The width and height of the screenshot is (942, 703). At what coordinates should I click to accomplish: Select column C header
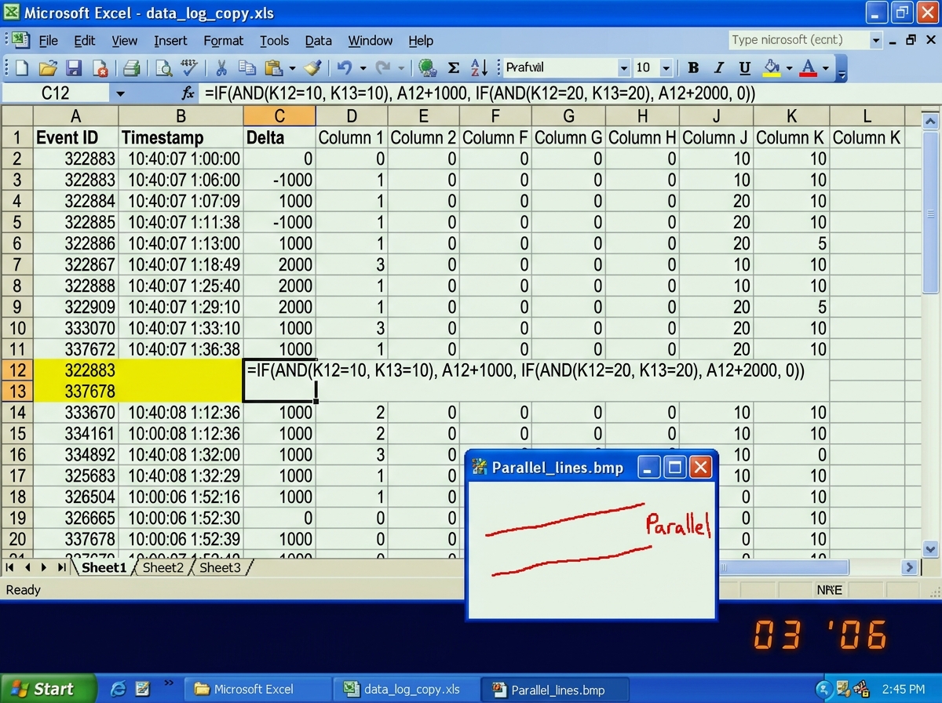(x=279, y=116)
